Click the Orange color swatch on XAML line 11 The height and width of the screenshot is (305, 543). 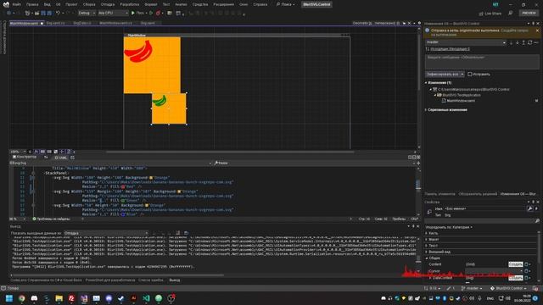point(151,178)
